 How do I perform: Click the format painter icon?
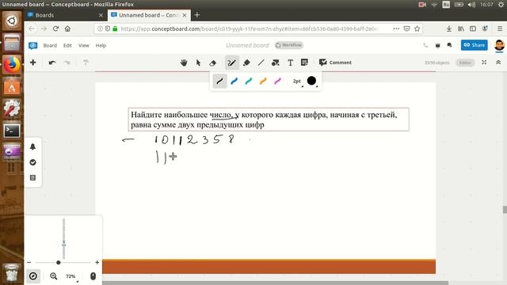86,63
